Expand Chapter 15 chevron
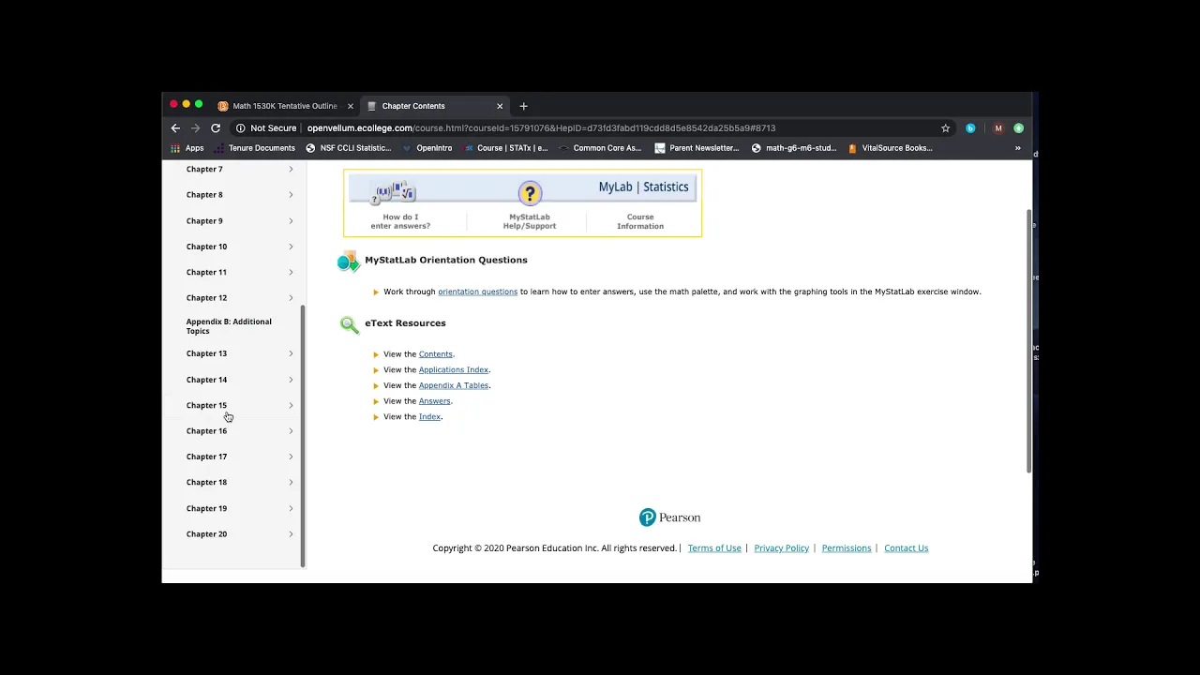The width and height of the screenshot is (1200, 675). [291, 405]
